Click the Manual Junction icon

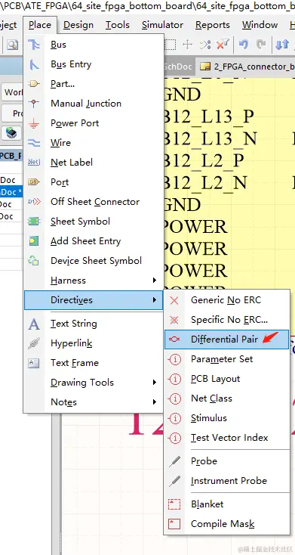(x=34, y=104)
